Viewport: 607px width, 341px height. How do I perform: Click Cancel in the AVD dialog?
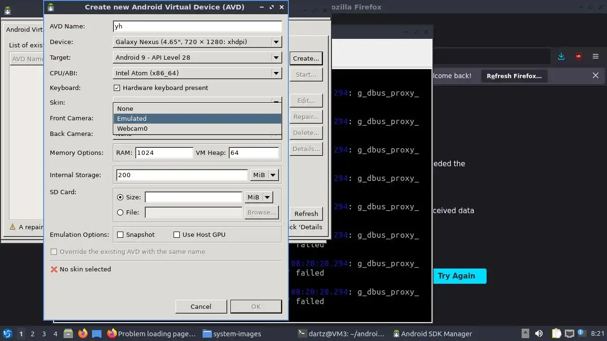(201, 306)
